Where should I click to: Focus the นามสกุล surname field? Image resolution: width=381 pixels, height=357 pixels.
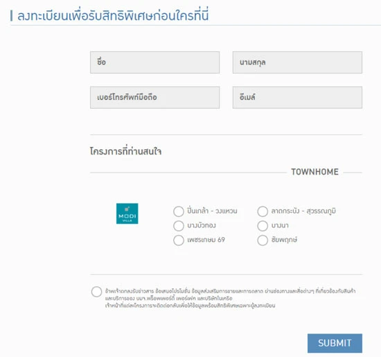pos(297,62)
